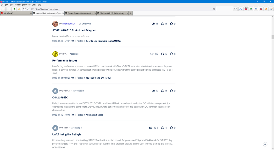Click the thumbs-up icon on the CS42L51-I2C post

[x=171, y=91]
